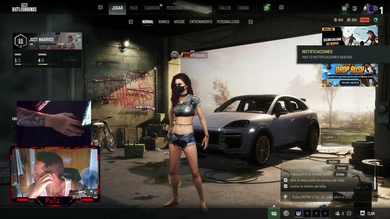
Task: Switch to the PASE tab
Action: [134, 8]
